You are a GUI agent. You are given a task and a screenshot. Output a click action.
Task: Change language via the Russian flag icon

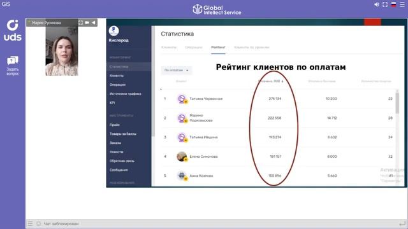click(x=394, y=4)
